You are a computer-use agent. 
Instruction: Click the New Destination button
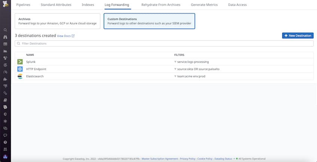298,36
